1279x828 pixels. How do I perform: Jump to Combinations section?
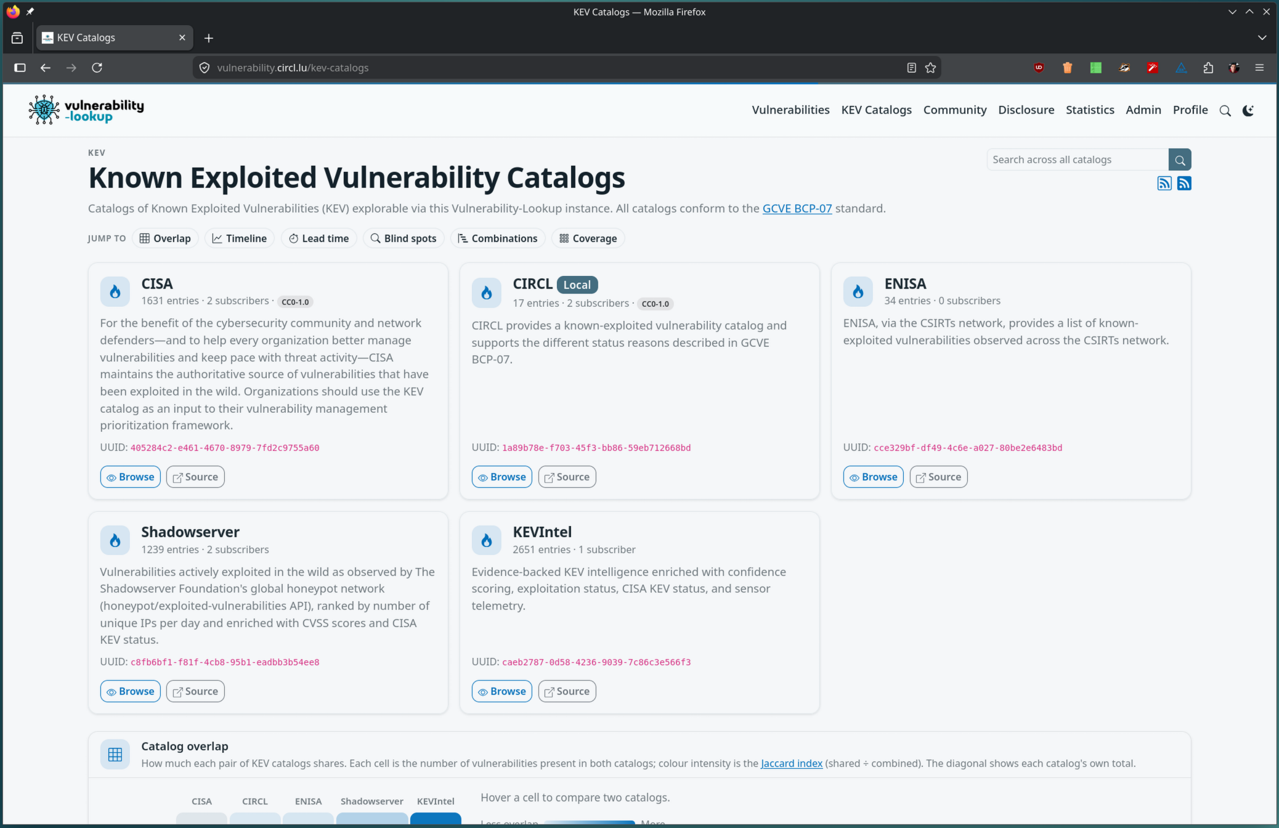coord(498,238)
